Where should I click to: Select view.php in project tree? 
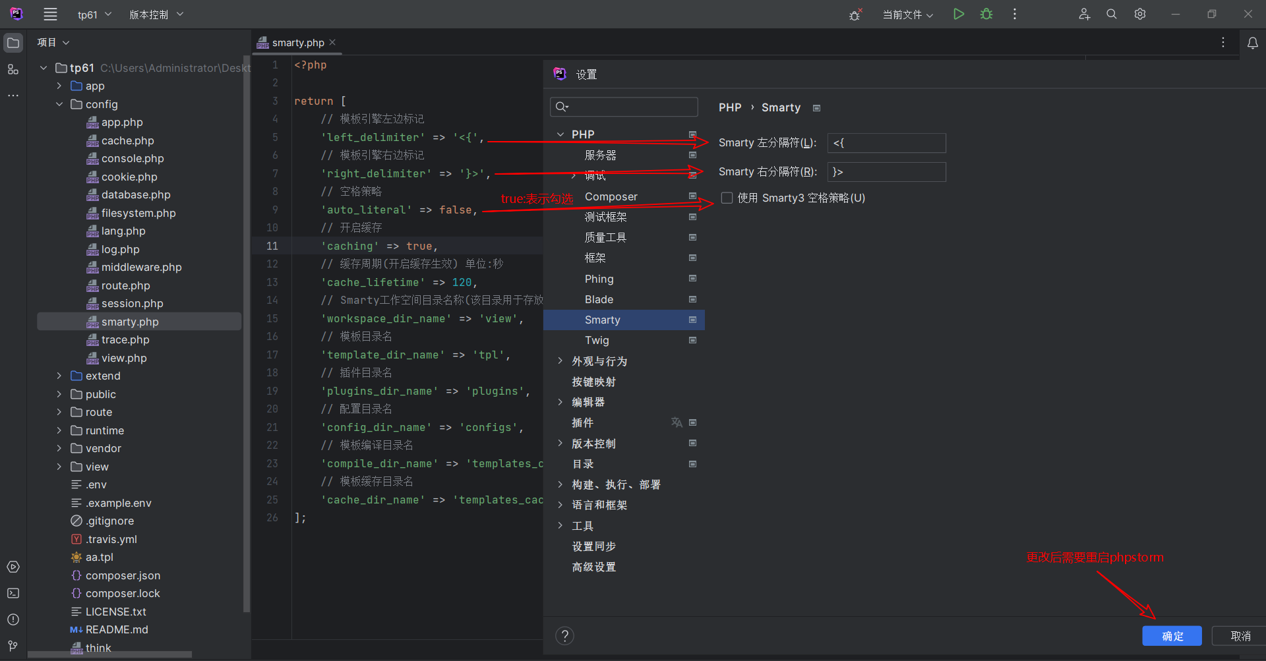coord(124,358)
